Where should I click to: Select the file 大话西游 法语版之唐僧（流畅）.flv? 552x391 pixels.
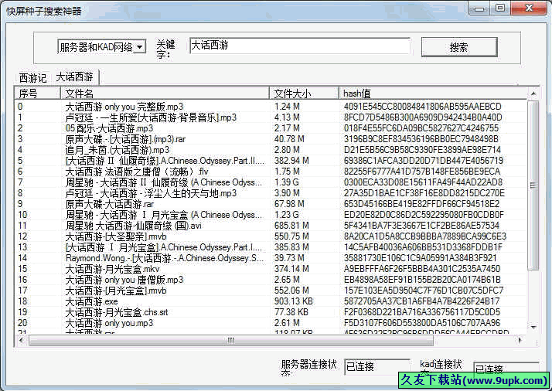tap(271, 172)
